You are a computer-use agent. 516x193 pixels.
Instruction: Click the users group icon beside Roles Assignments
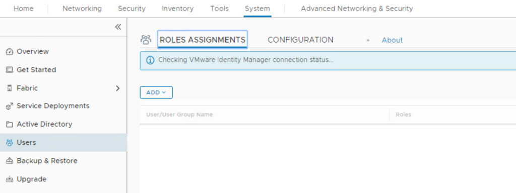146,40
